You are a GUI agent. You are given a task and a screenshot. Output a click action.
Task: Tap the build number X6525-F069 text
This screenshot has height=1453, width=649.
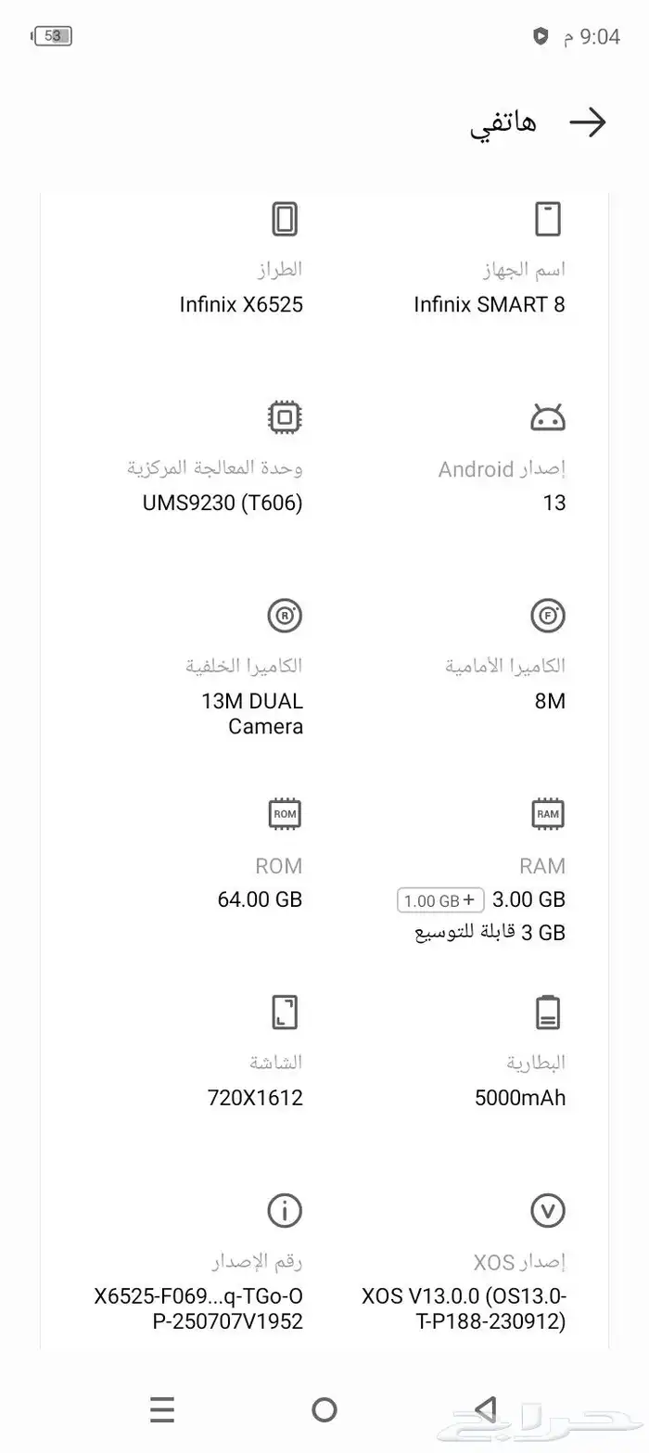[198, 1308]
